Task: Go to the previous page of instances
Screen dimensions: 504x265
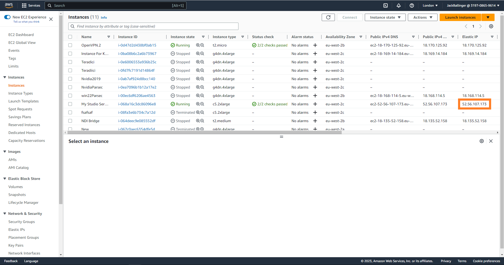Action: tap(466, 26)
